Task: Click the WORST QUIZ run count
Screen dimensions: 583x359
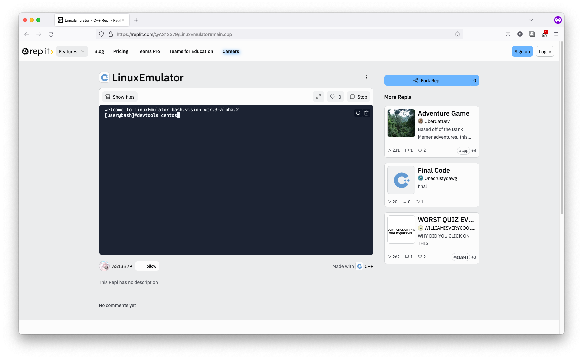Action: pos(394,257)
